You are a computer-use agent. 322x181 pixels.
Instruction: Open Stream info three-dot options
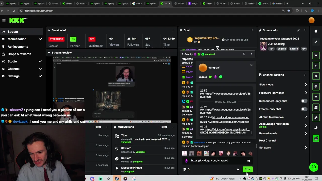[305, 30]
